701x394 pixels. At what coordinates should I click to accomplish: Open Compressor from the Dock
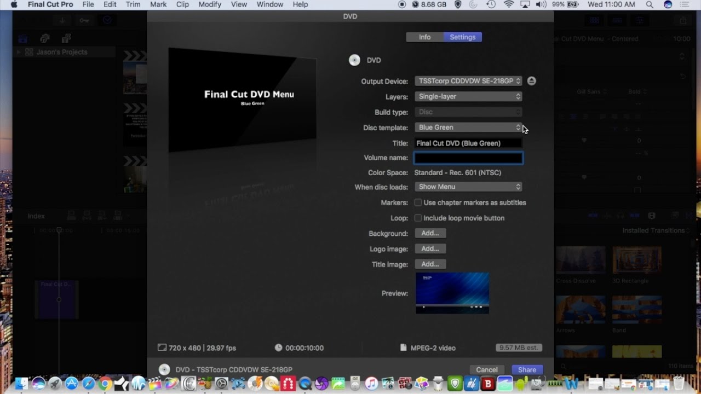pyautogui.click(x=188, y=384)
